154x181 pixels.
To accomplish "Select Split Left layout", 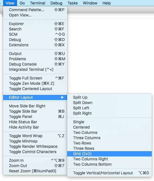I will [x=109, y=108].
